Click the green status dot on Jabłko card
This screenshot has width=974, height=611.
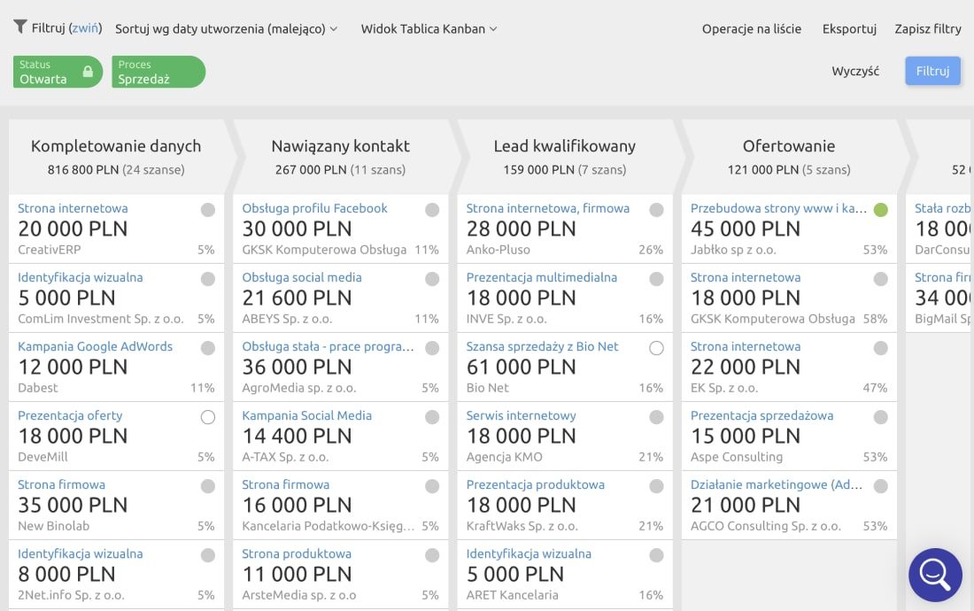tap(880, 210)
